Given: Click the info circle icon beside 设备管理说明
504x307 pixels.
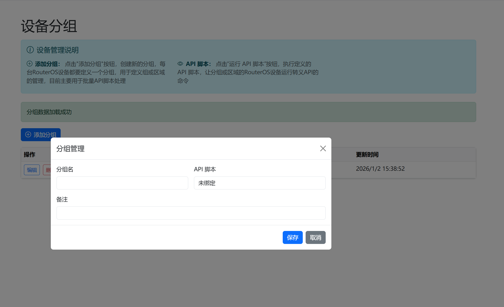Looking at the screenshot, I should point(30,50).
